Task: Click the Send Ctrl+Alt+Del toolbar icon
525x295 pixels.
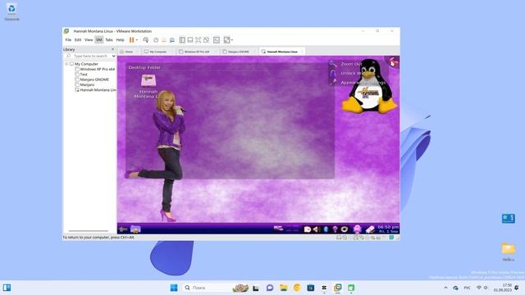Action: (x=146, y=40)
